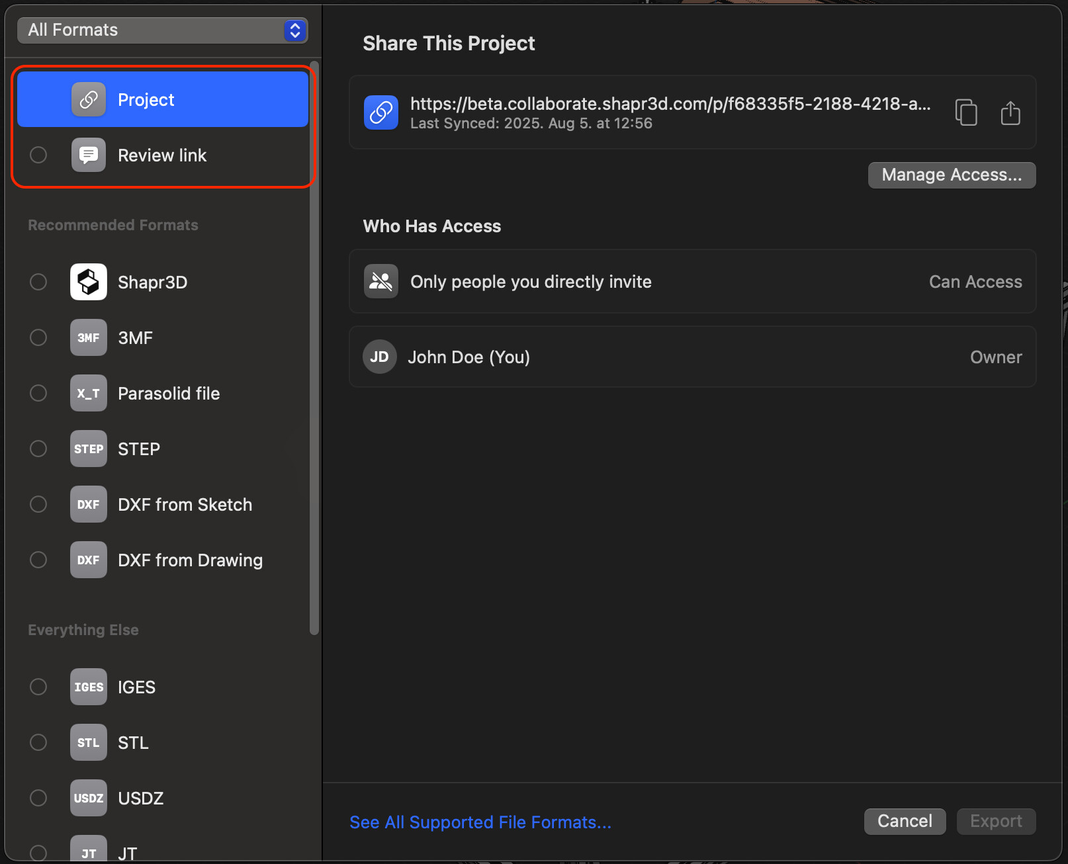
Task: Open See All Supported File Formats link
Action: tap(480, 822)
